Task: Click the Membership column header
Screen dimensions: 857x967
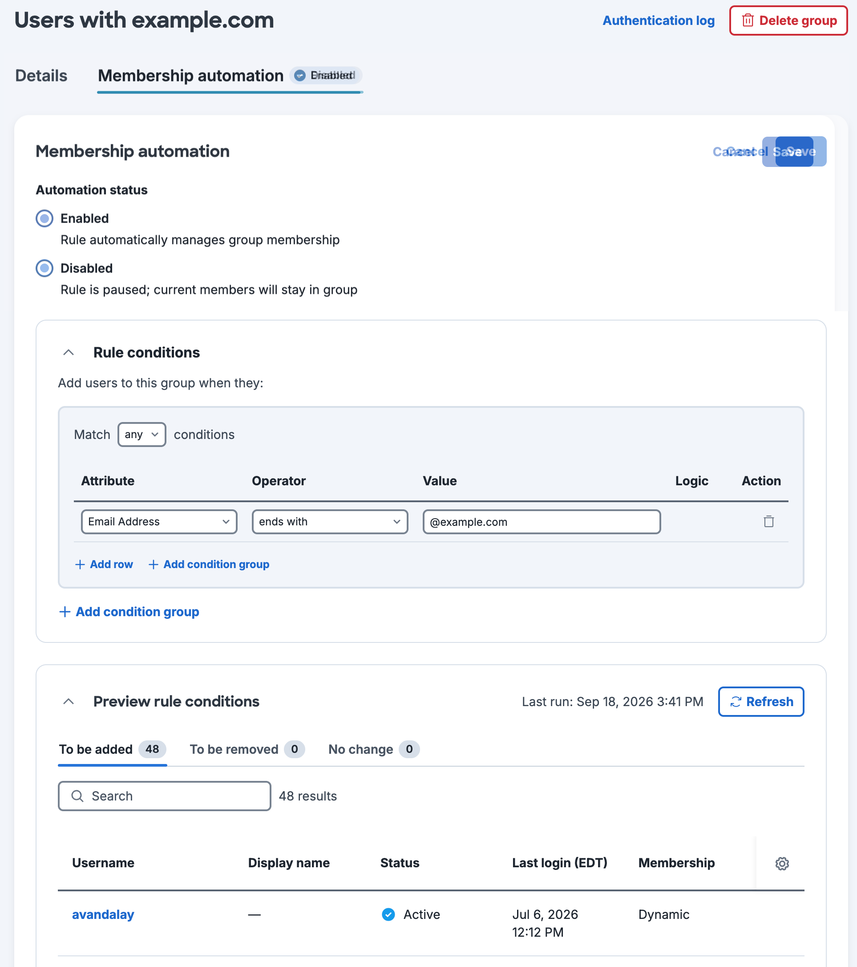Action: point(676,862)
